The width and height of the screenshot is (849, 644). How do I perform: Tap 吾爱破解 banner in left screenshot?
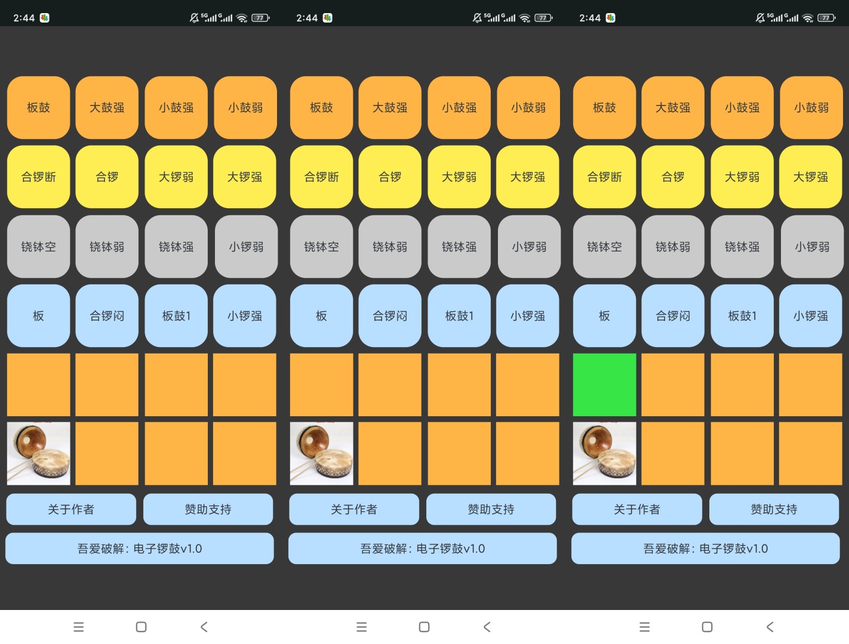(x=140, y=549)
